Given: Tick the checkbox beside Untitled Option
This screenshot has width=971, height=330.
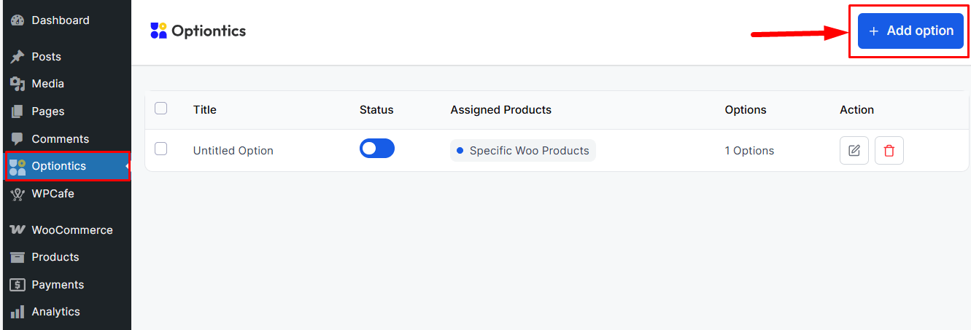Looking at the screenshot, I should 161,149.
